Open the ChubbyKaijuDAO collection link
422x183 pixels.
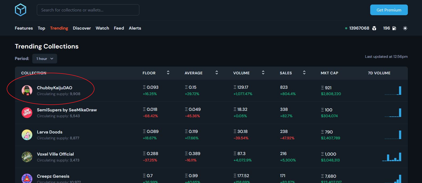click(x=54, y=88)
